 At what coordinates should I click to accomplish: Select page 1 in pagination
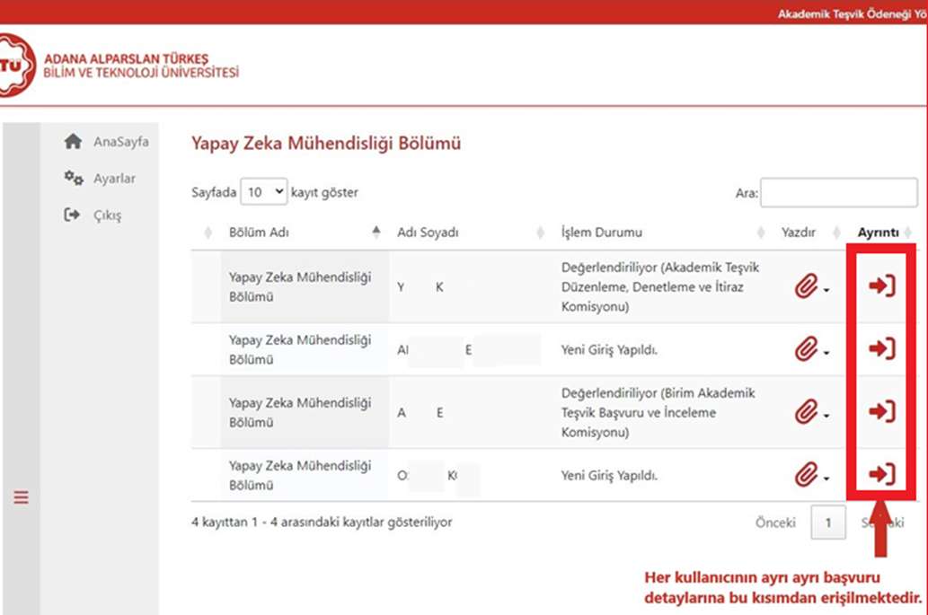tap(828, 523)
